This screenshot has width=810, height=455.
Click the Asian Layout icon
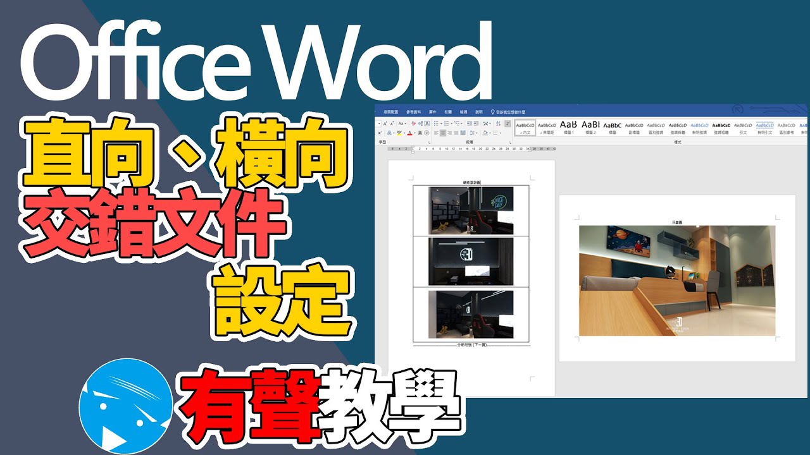[485, 123]
